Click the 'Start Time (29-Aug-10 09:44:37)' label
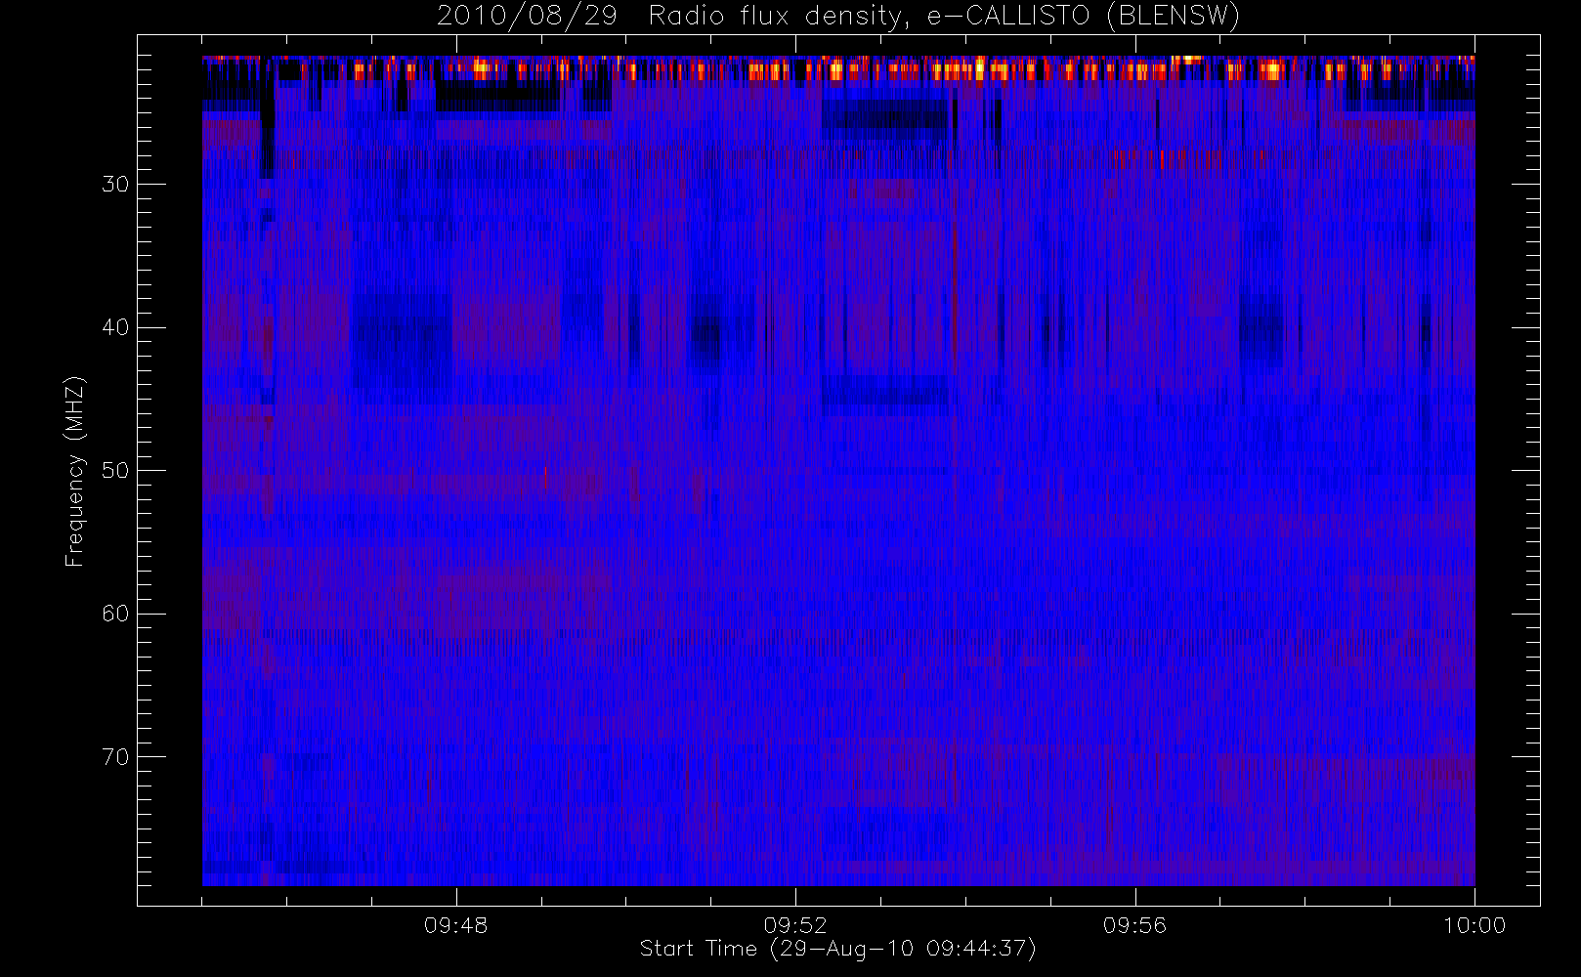The image size is (1581, 977). tap(837, 949)
